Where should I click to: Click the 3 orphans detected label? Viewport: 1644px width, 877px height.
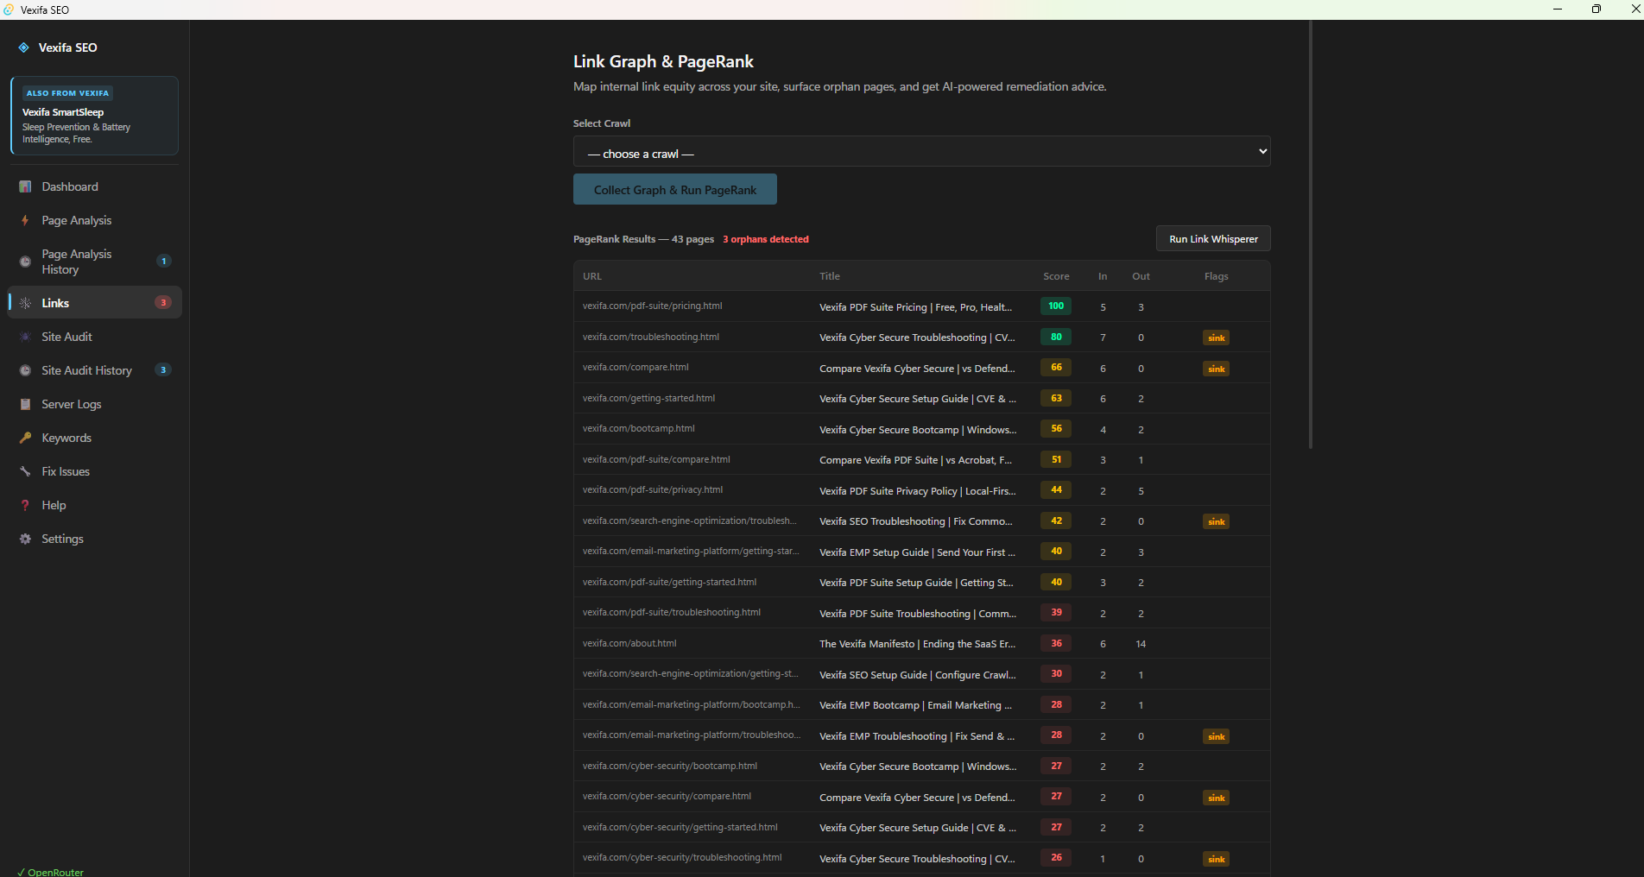(x=766, y=239)
